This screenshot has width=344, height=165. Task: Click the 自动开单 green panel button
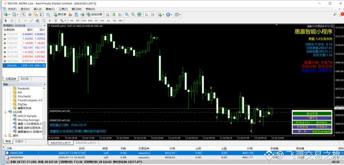[312, 114]
